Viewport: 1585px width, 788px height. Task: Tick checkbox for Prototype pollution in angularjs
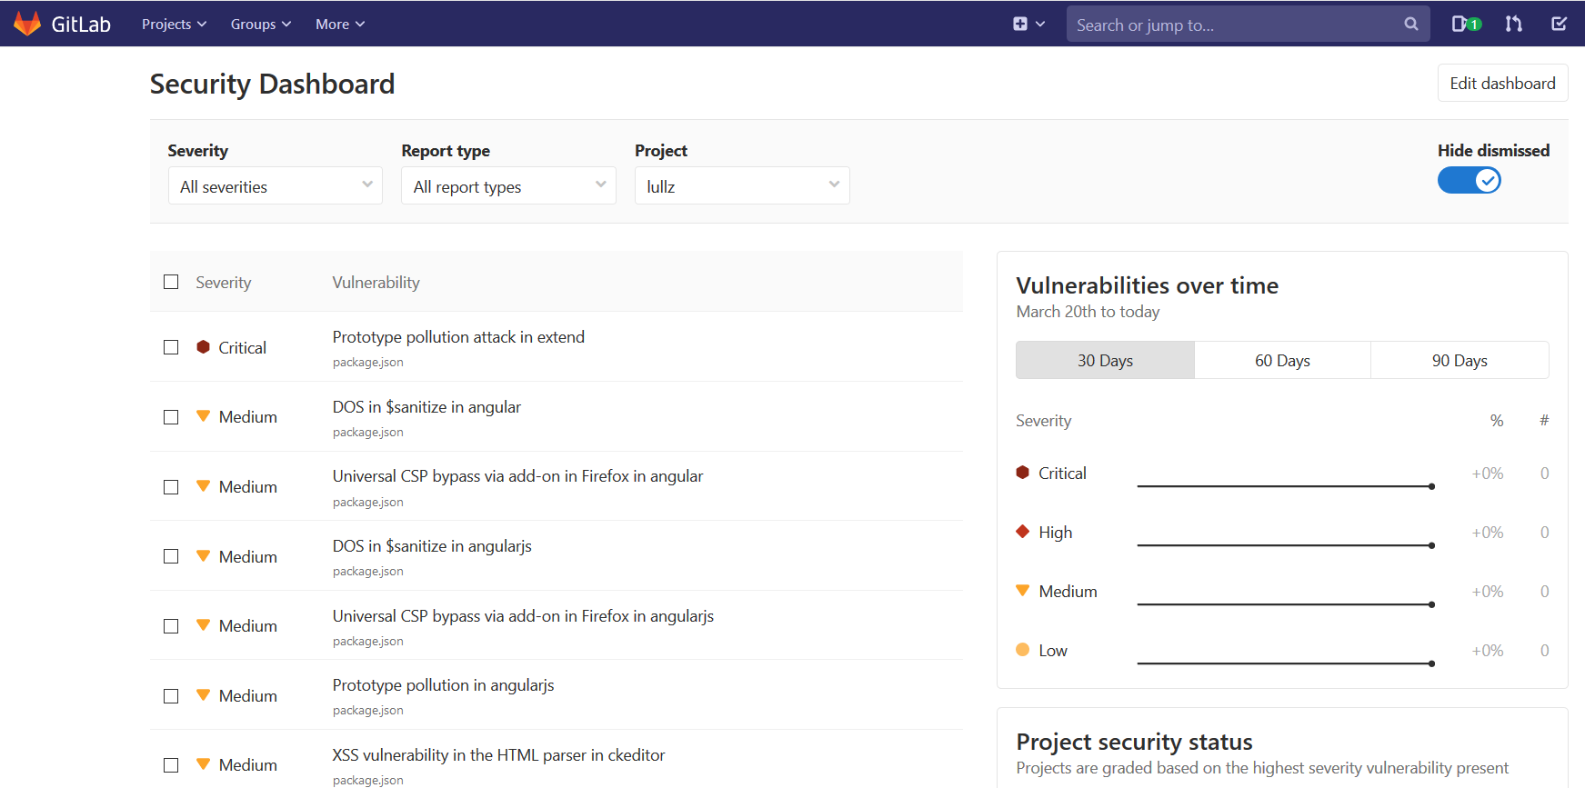click(x=171, y=696)
